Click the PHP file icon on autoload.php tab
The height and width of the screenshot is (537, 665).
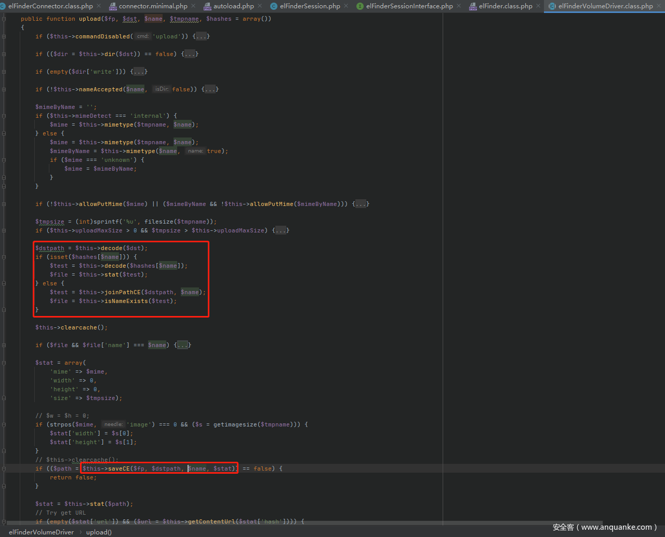click(207, 6)
